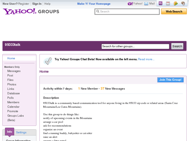Viewport: 189px width, 141px height.
Task: Click Sign In at the top
Action: point(37,4)
